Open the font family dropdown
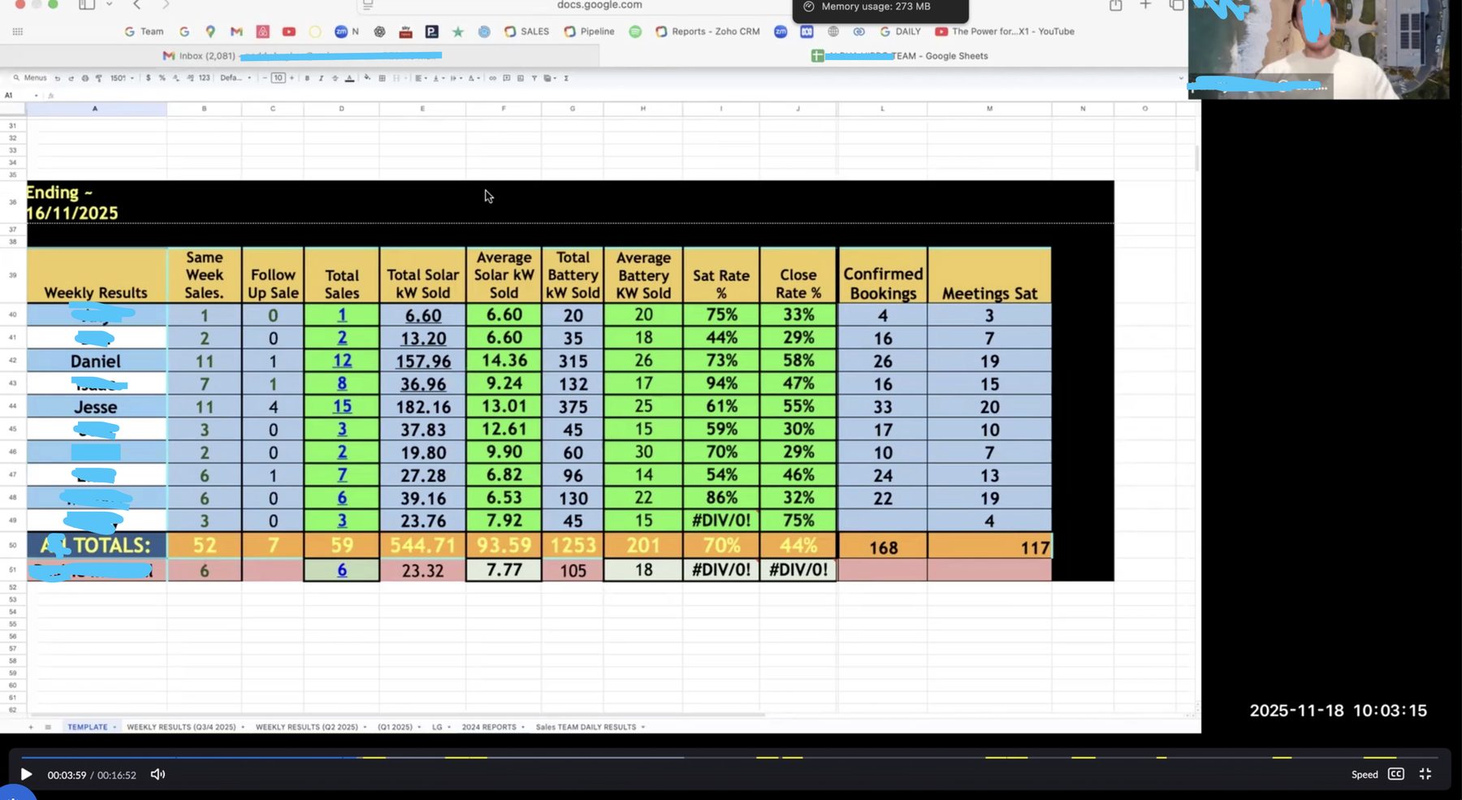1462x800 pixels. [236, 78]
